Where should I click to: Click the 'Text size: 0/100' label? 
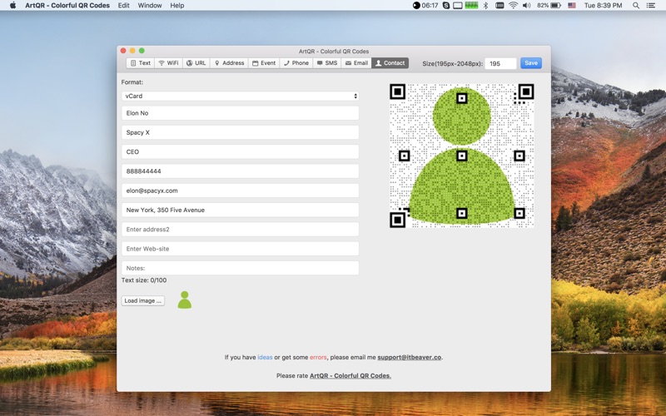coord(144,280)
